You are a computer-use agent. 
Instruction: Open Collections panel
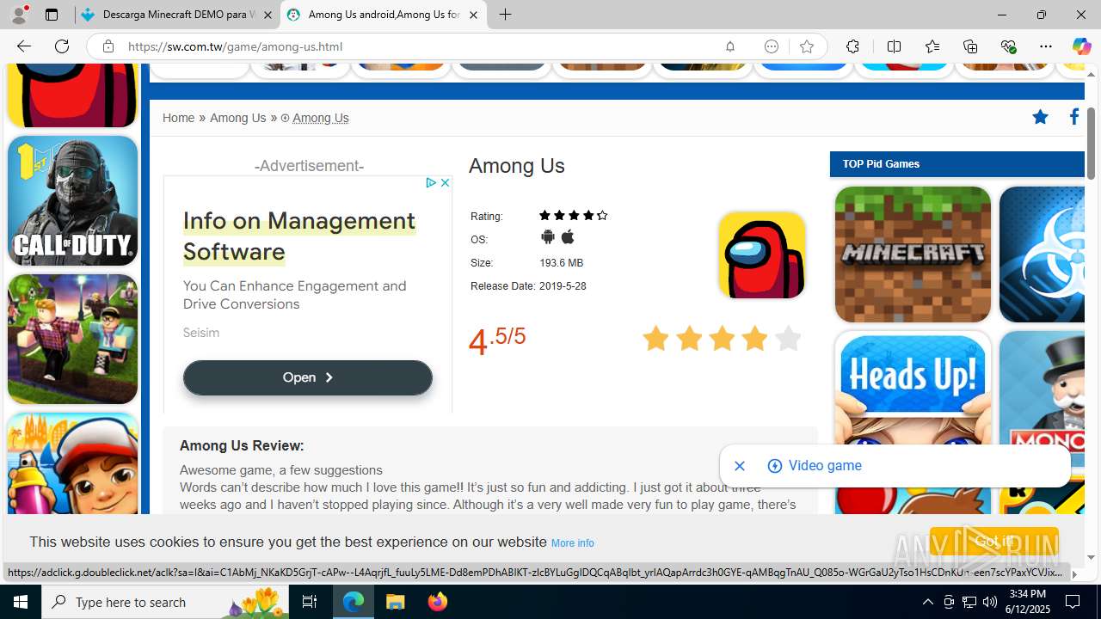pos(970,46)
